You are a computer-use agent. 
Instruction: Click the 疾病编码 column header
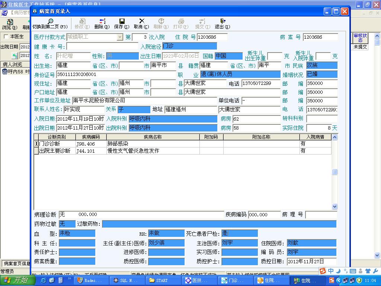tap(91, 137)
